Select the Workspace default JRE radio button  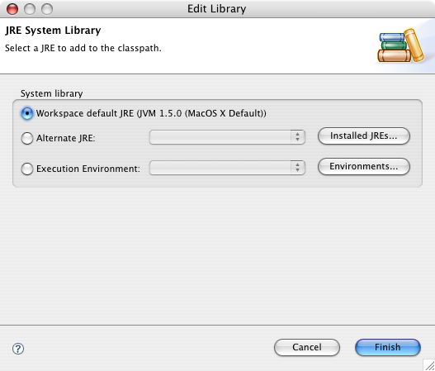click(27, 113)
